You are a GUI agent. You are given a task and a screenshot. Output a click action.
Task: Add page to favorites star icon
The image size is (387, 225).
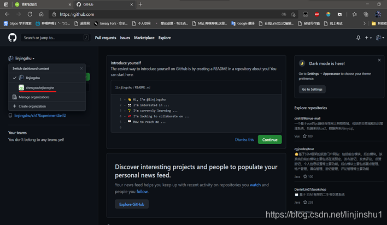[293, 14]
